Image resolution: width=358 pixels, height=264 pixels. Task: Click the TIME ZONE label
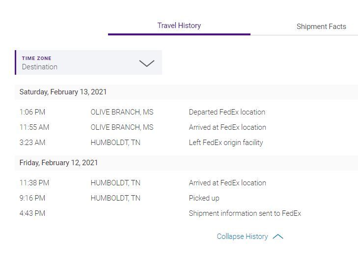[36, 58]
